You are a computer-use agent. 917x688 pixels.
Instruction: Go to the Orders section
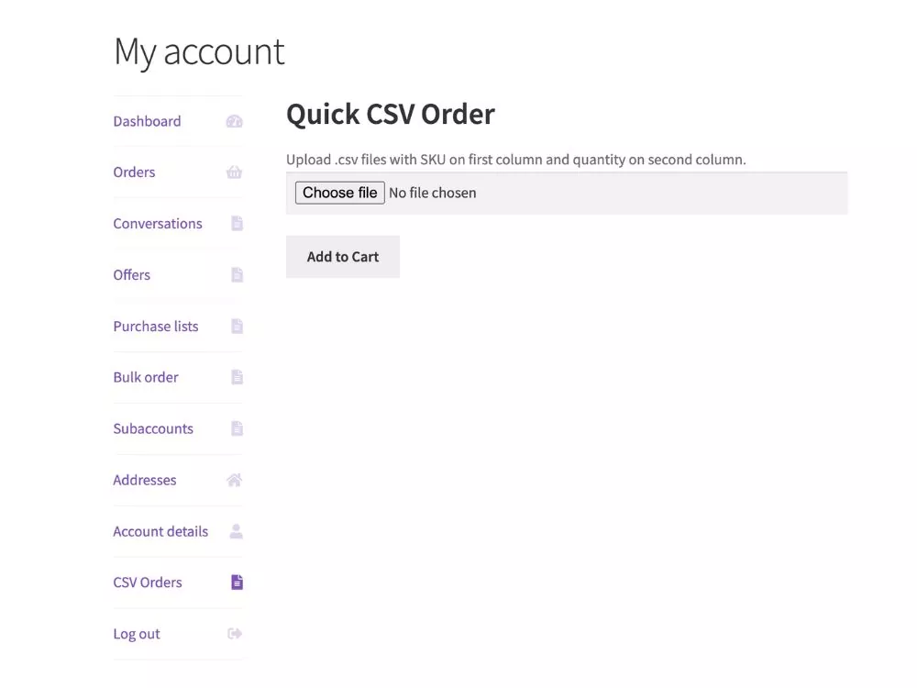tap(134, 172)
